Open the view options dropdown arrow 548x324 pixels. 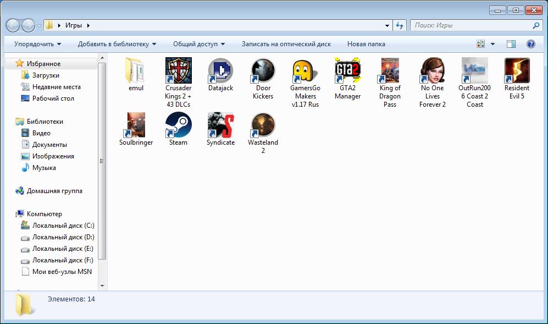(x=493, y=44)
